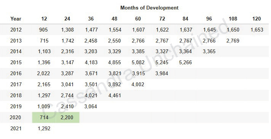This screenshot has width=271, height=139.
Task: Click the value 4,855 in 2015 row
Action: (115, 62)
